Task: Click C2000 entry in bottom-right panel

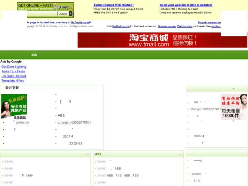Action: point(196,174)
